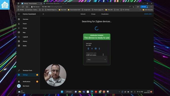Click the Not secure site warning
170x96 pixels.
click(35, 7)
